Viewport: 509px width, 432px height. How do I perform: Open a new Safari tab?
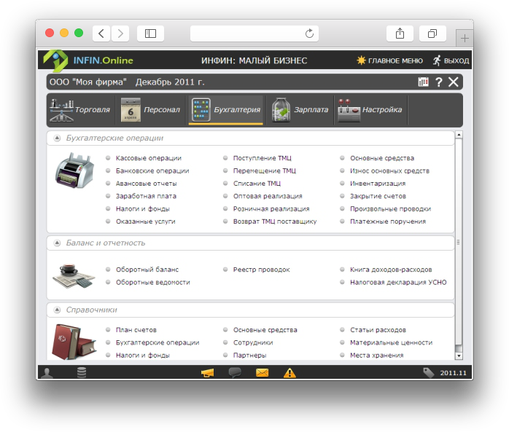coord(465,39)
